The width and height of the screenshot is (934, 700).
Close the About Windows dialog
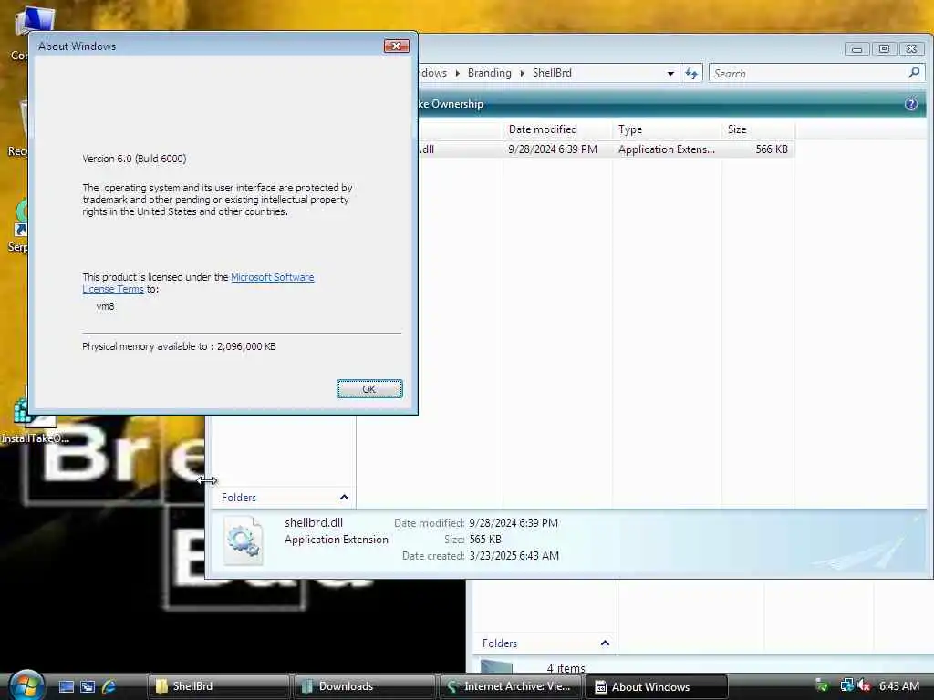pos(396,46)
